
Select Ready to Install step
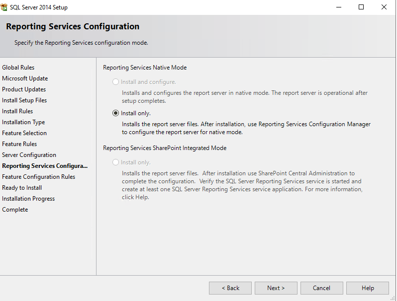click(x=22, y=188)
